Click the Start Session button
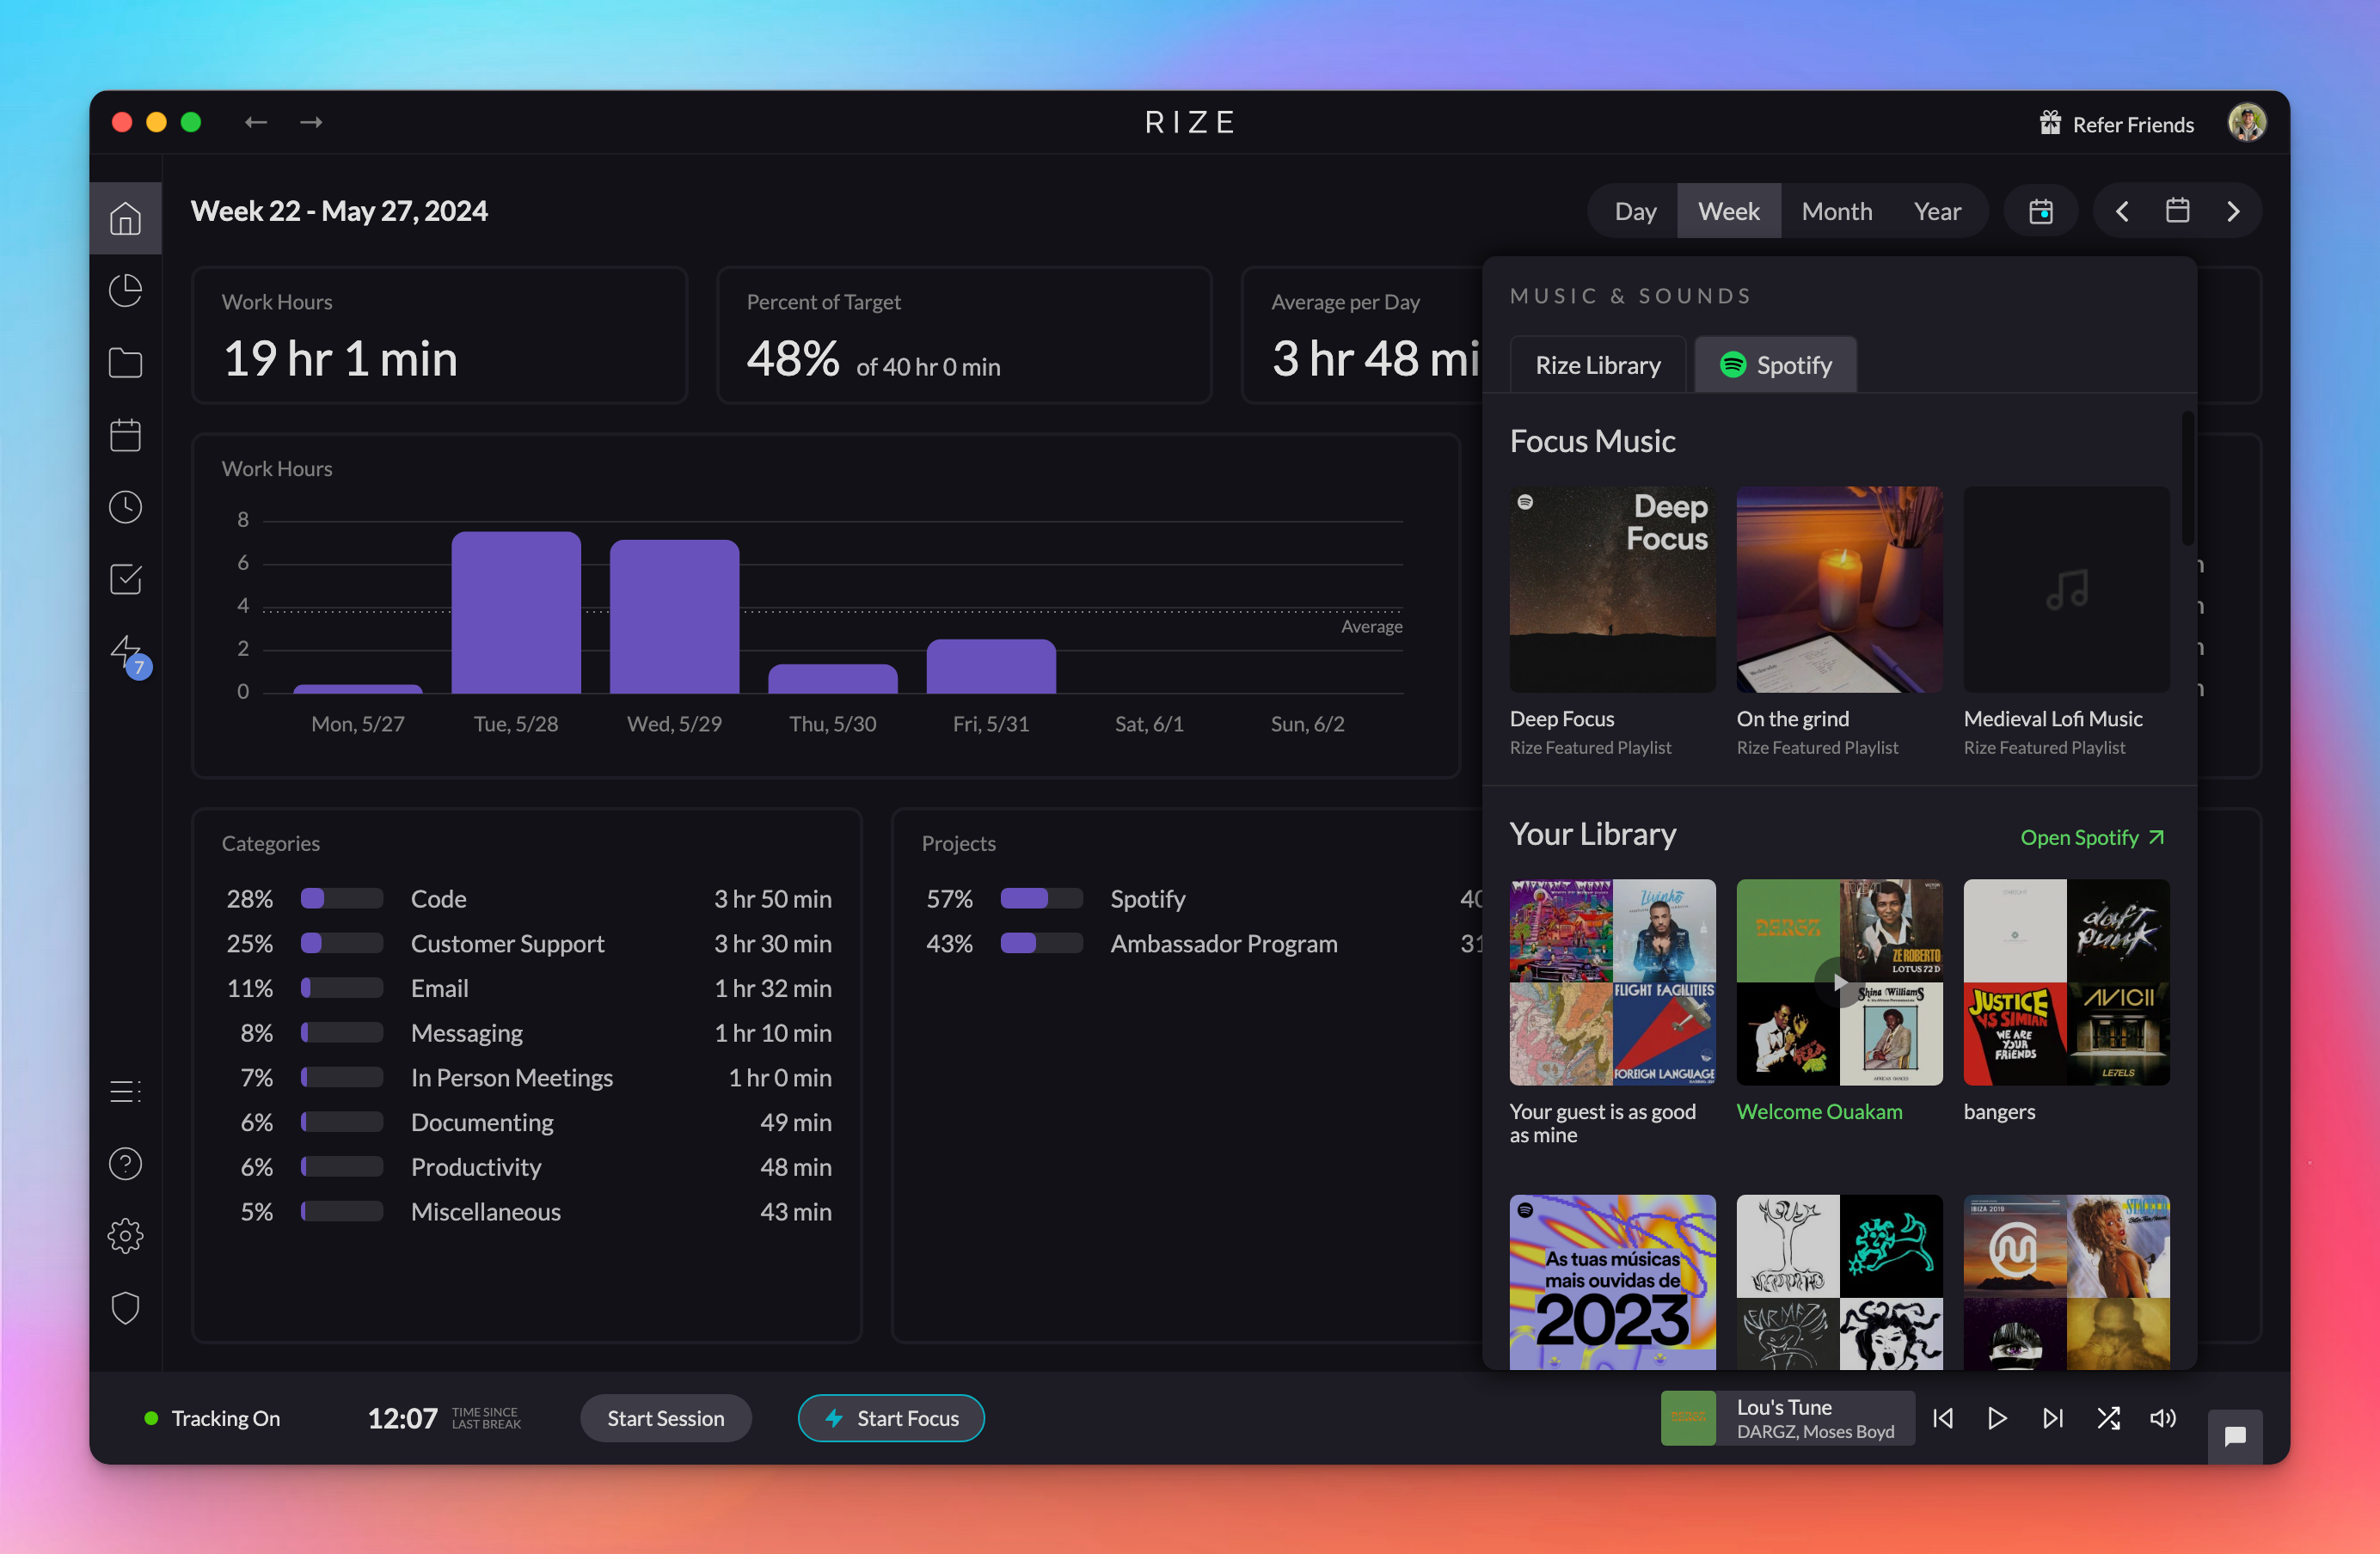This screenshot has width=2380, height=1554. click(665, 1418)
